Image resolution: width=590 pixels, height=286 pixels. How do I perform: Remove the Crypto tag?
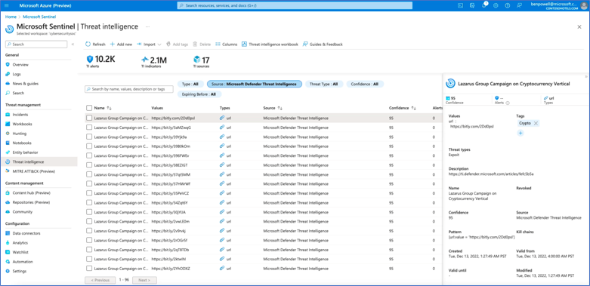[536, 123]
